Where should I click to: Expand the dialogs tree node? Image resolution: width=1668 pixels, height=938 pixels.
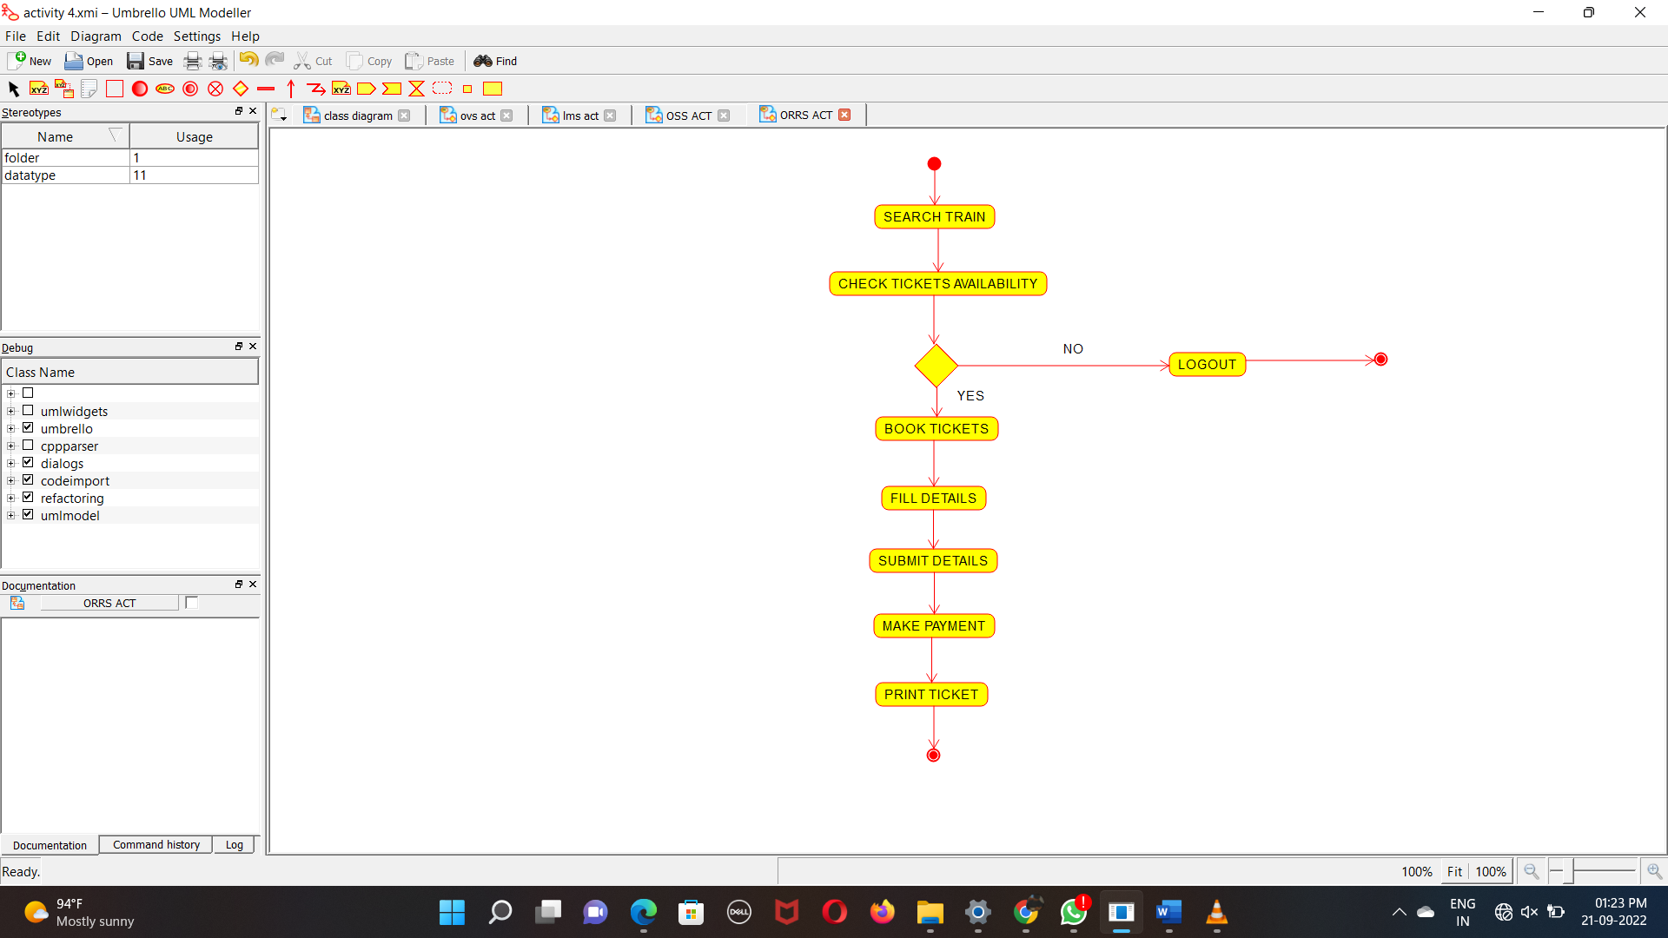11,463
